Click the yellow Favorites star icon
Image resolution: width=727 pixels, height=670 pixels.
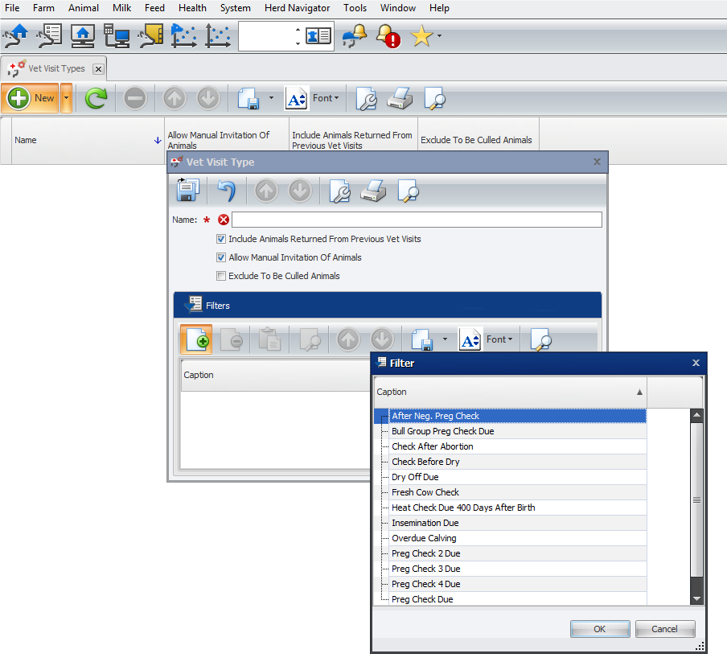click(x=421, y=36)
